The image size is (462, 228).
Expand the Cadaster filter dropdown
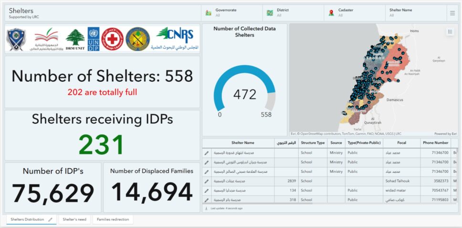point(355,13)
